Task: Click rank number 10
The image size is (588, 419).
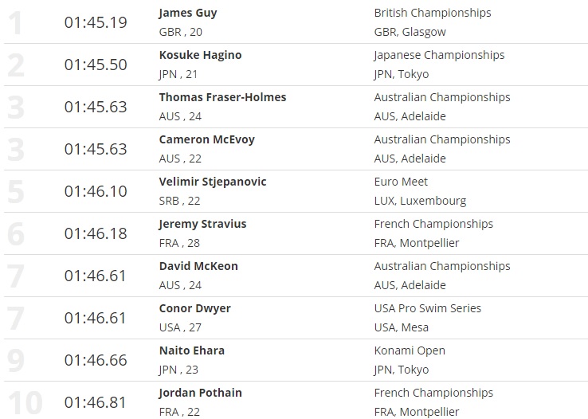Action: [x=24, y=402]
